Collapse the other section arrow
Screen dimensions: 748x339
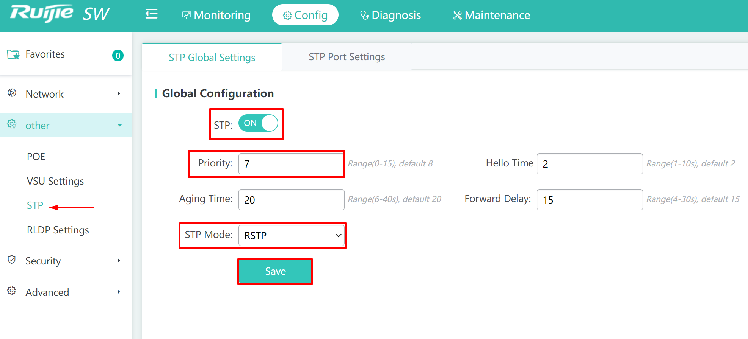(x=120, y=125)
